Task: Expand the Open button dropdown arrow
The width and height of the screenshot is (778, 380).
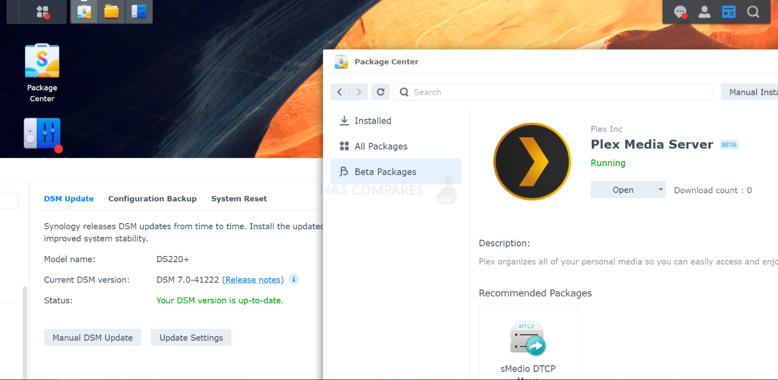Action: click(x=661, y=190)
